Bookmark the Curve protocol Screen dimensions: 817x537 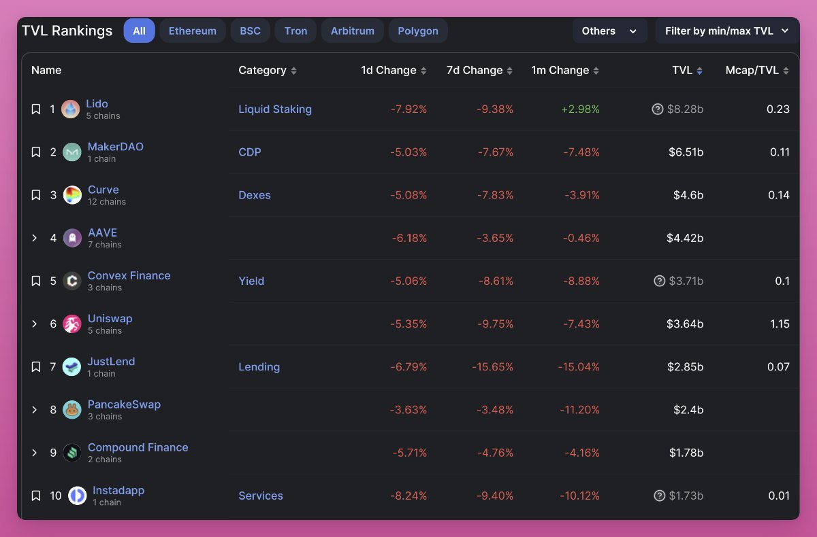(x=36, y=195)
